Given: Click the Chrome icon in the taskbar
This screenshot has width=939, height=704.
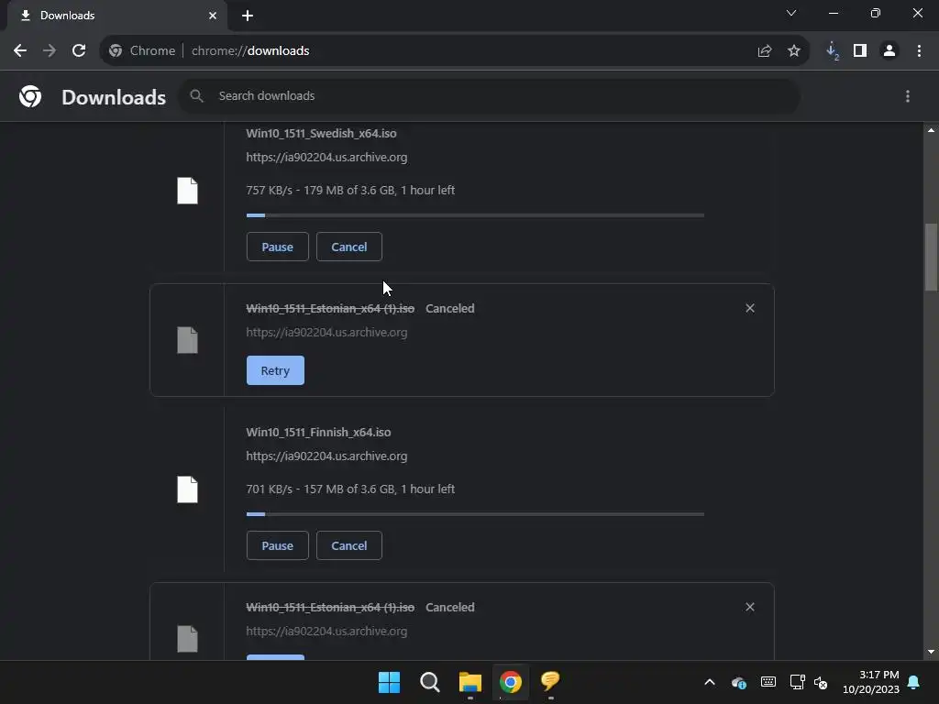Looking at the screenshot, I should [511, 682].
